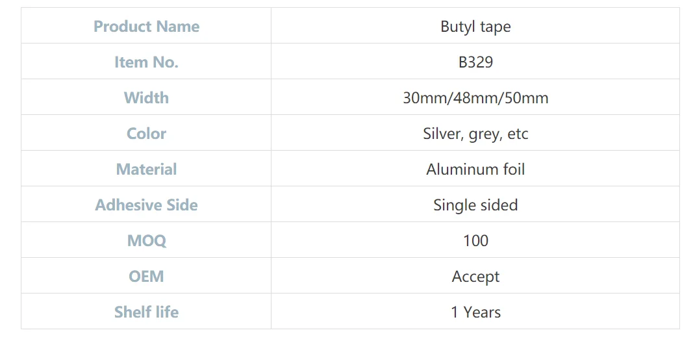Click the Material label cell
Viewport: 693px width, 339px height.
146,169
